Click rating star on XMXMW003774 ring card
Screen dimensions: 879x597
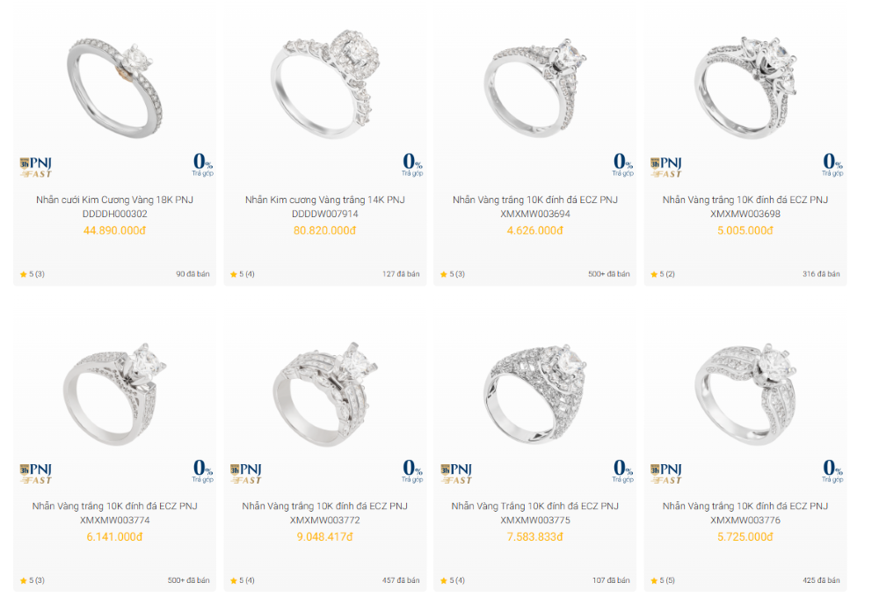pyautogui.click(x=24, y=581)
